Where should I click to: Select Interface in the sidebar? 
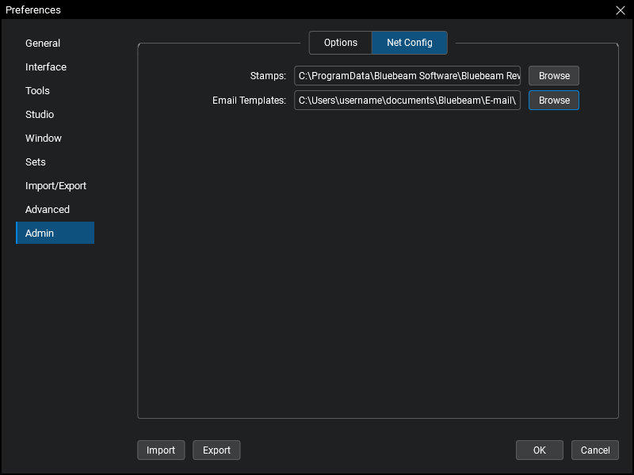click(x=46, y=67)
